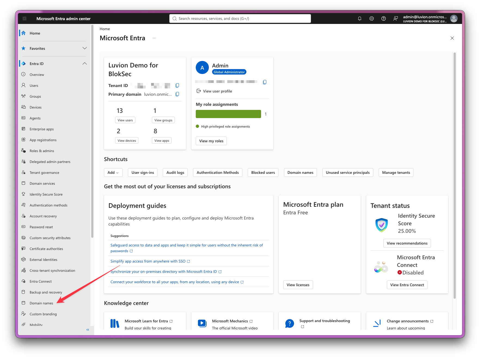This screenshot has height=358, width=480.
Task: Click the search resources input field
Action: (240, 18)
